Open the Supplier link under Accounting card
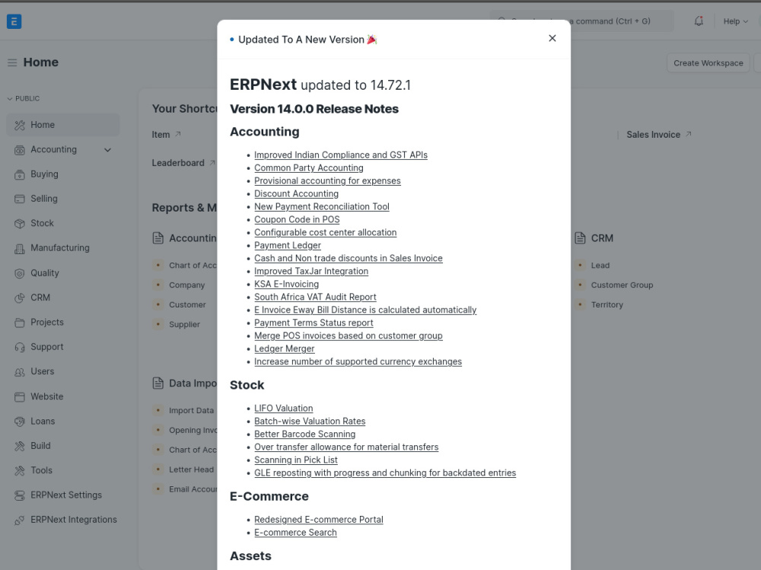761x570 pixels. (x=184, y=324)
